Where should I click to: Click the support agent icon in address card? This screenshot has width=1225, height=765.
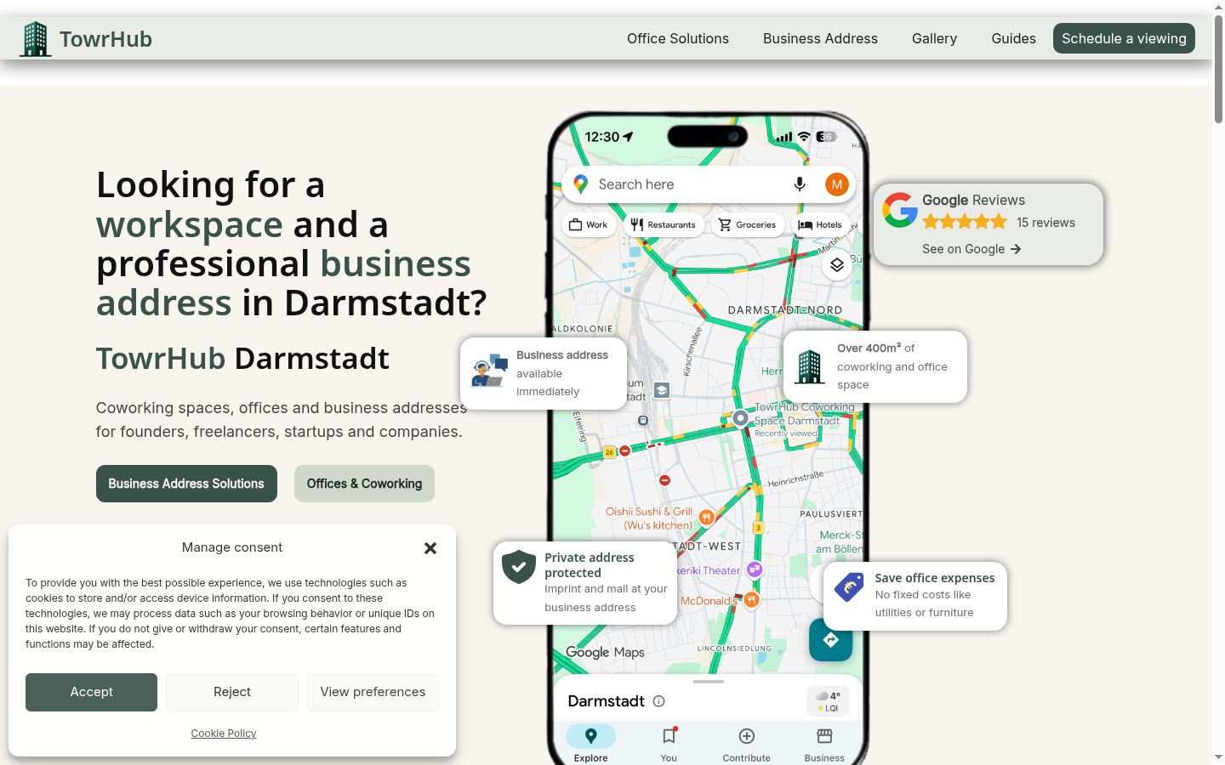click(x=489, y=372)
